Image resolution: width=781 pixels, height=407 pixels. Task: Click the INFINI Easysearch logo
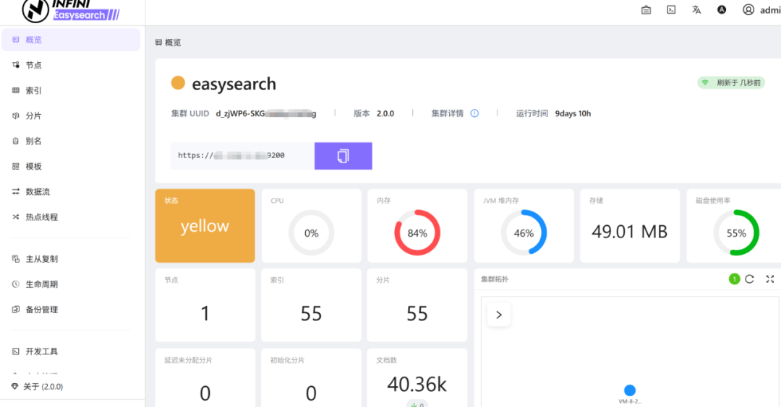click(71, 10)
